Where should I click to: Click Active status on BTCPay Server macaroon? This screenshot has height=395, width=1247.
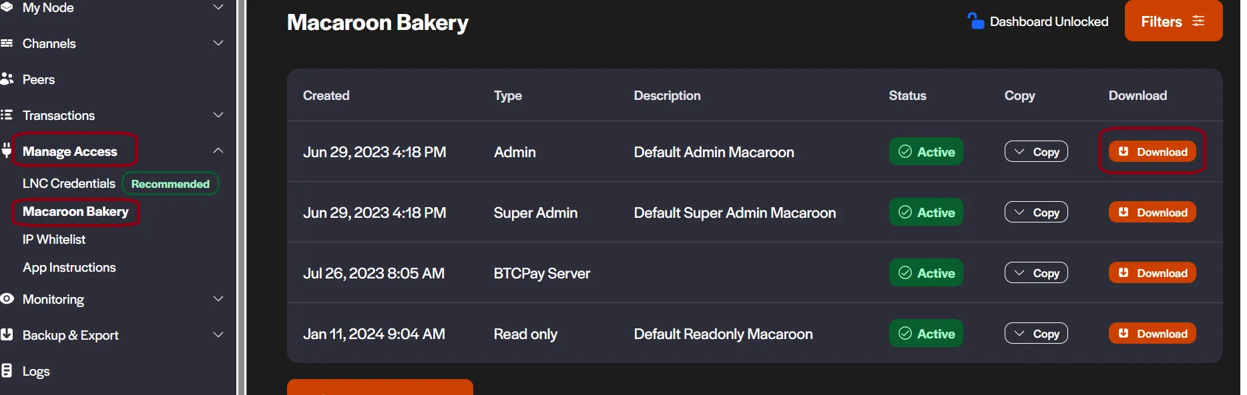pyautogui.click(x=926, y=272)
